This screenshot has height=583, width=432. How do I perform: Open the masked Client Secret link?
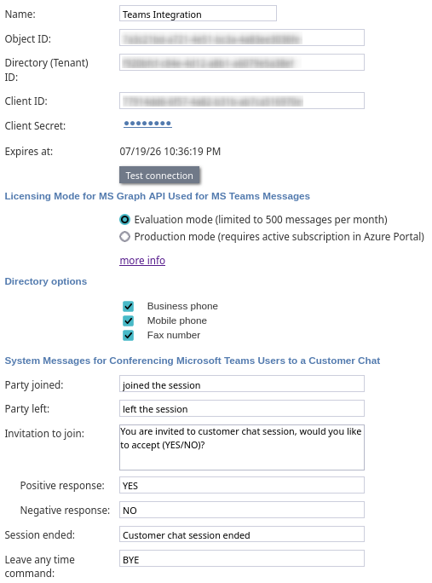tap(147, 124)
